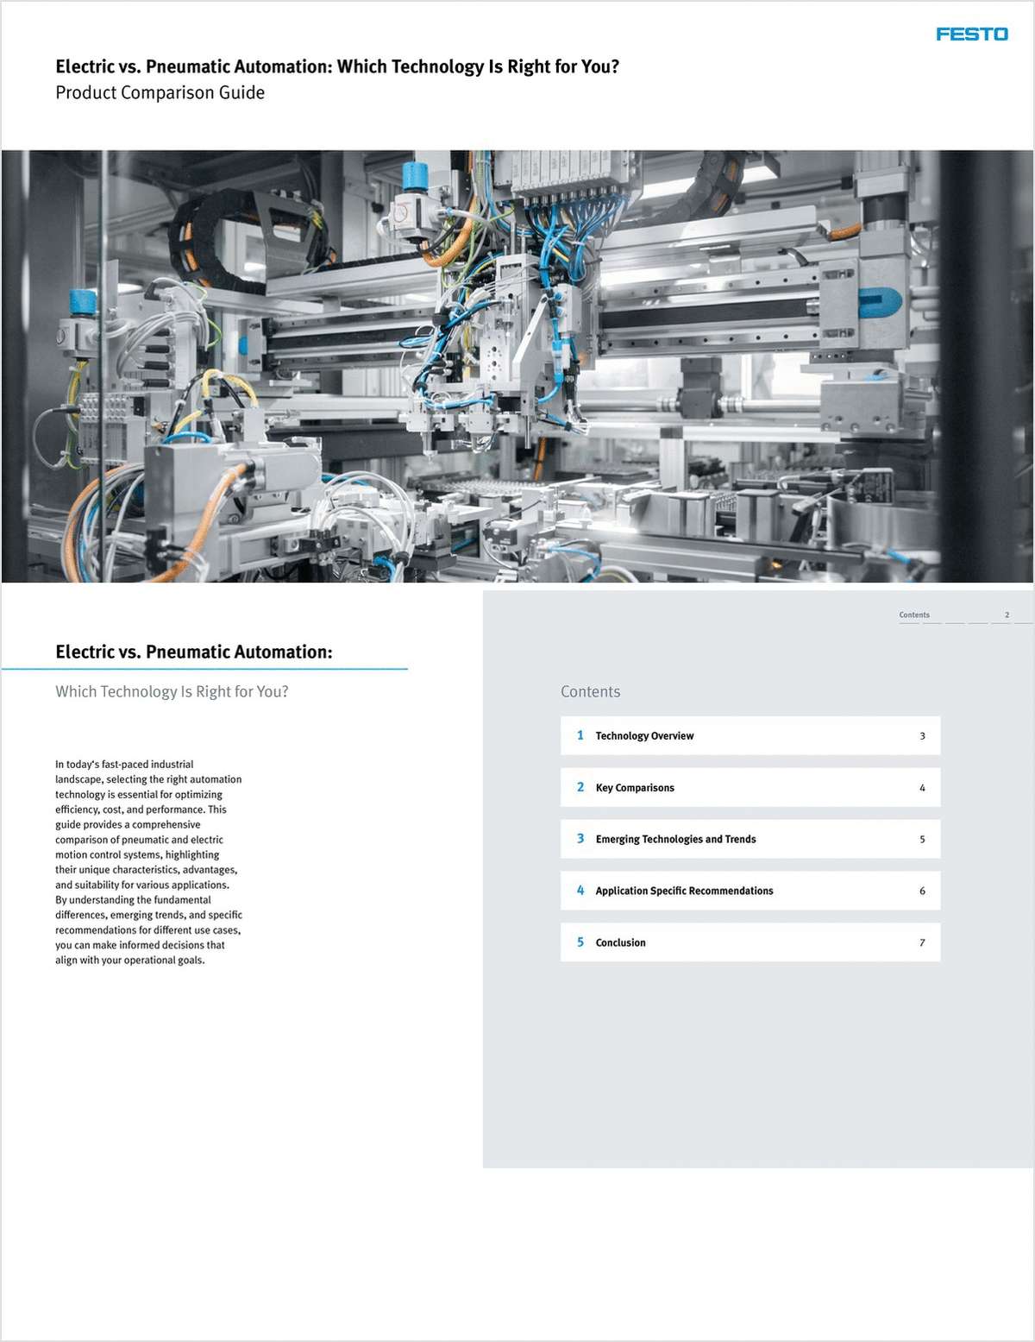Click the Emerging Technologies and Trends row
Viewport: 1035px width, 1342px height.
[750, 839]
